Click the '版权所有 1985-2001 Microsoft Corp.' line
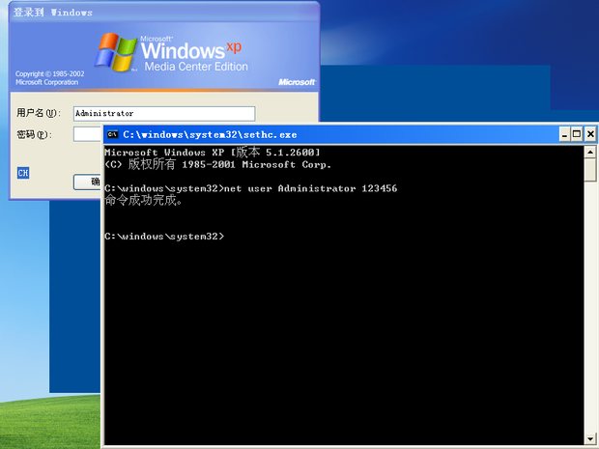Image resolution: width=599 pixels, height=449 pixels. tap(217, 164)
